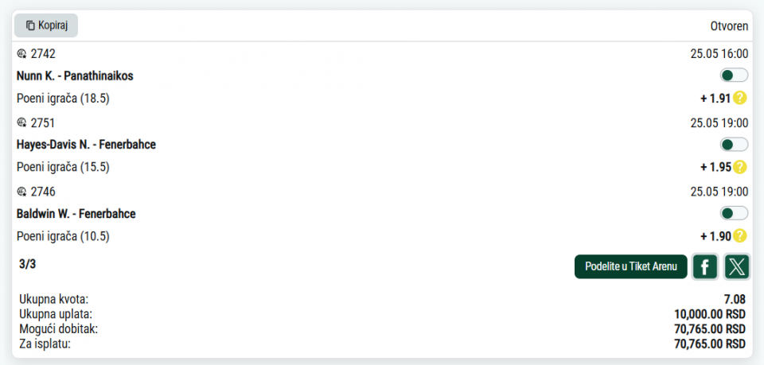Click the 3/3 selections counter
Screen dimensions: 764x365
27,264
